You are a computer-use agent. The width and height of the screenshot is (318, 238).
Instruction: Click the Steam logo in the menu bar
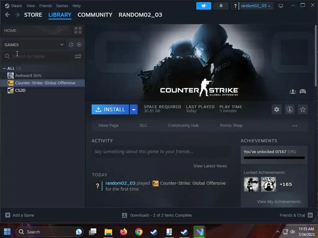(x=7, y=6)
